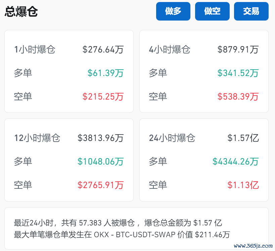Click the summary line mentioning 57,383 人被爆仓
The image size is (275, 251).
coord(118,223)
